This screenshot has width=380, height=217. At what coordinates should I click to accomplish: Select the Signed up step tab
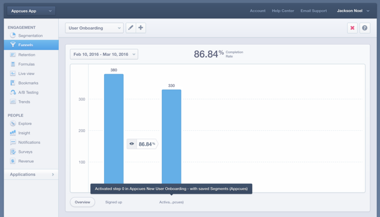click(114, 202)
